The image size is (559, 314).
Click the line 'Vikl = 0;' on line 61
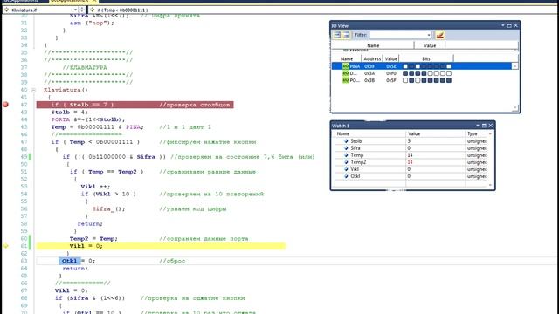click(86, 246)
